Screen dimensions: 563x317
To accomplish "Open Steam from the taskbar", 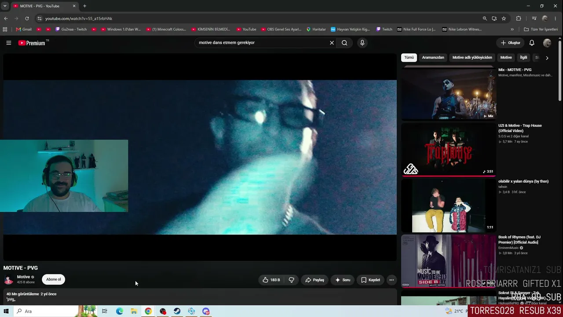I will click(x=177, y=311).
